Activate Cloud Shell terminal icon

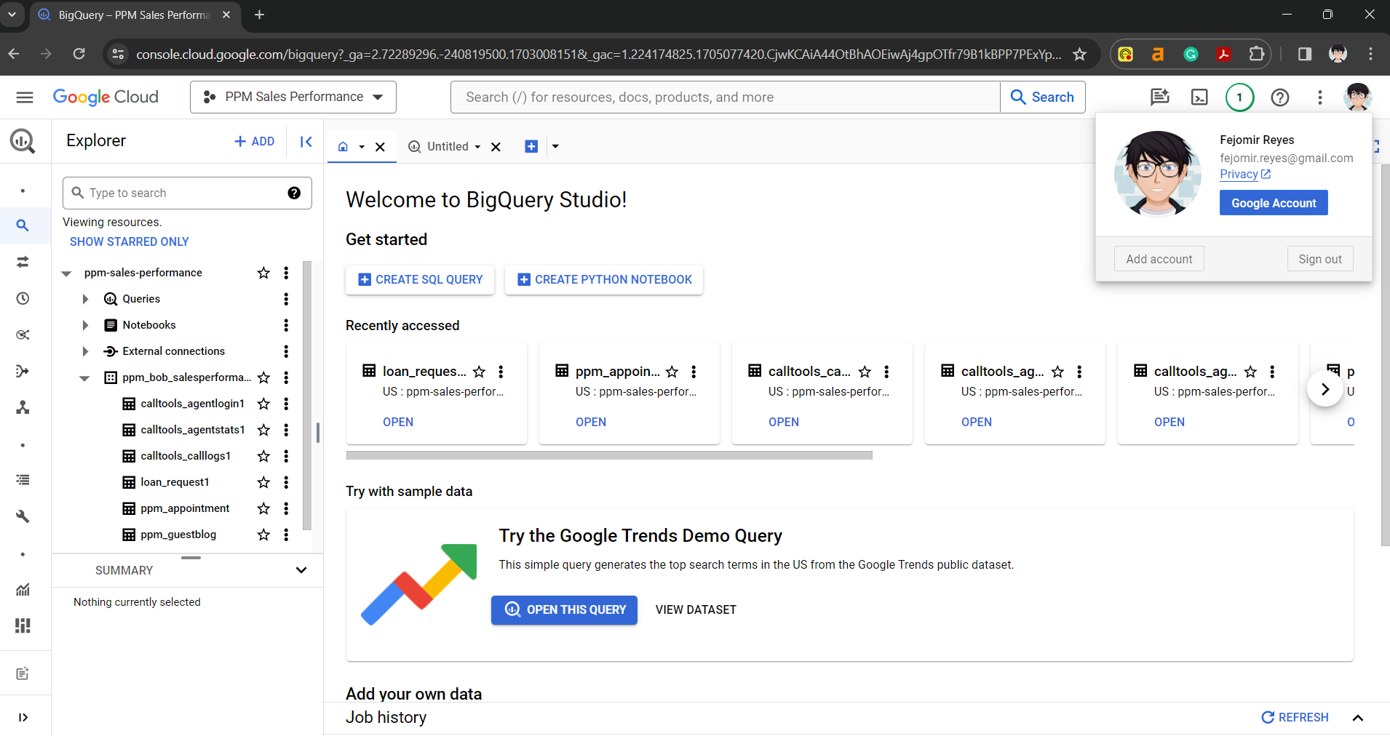click(x=1199, y=97)
